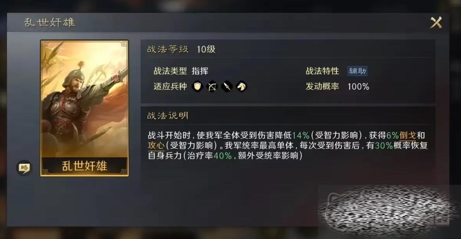The width and height of the screenshot is (461, 239).
Task: Click the horse cavalry troop icon
Action: [241, 87]
